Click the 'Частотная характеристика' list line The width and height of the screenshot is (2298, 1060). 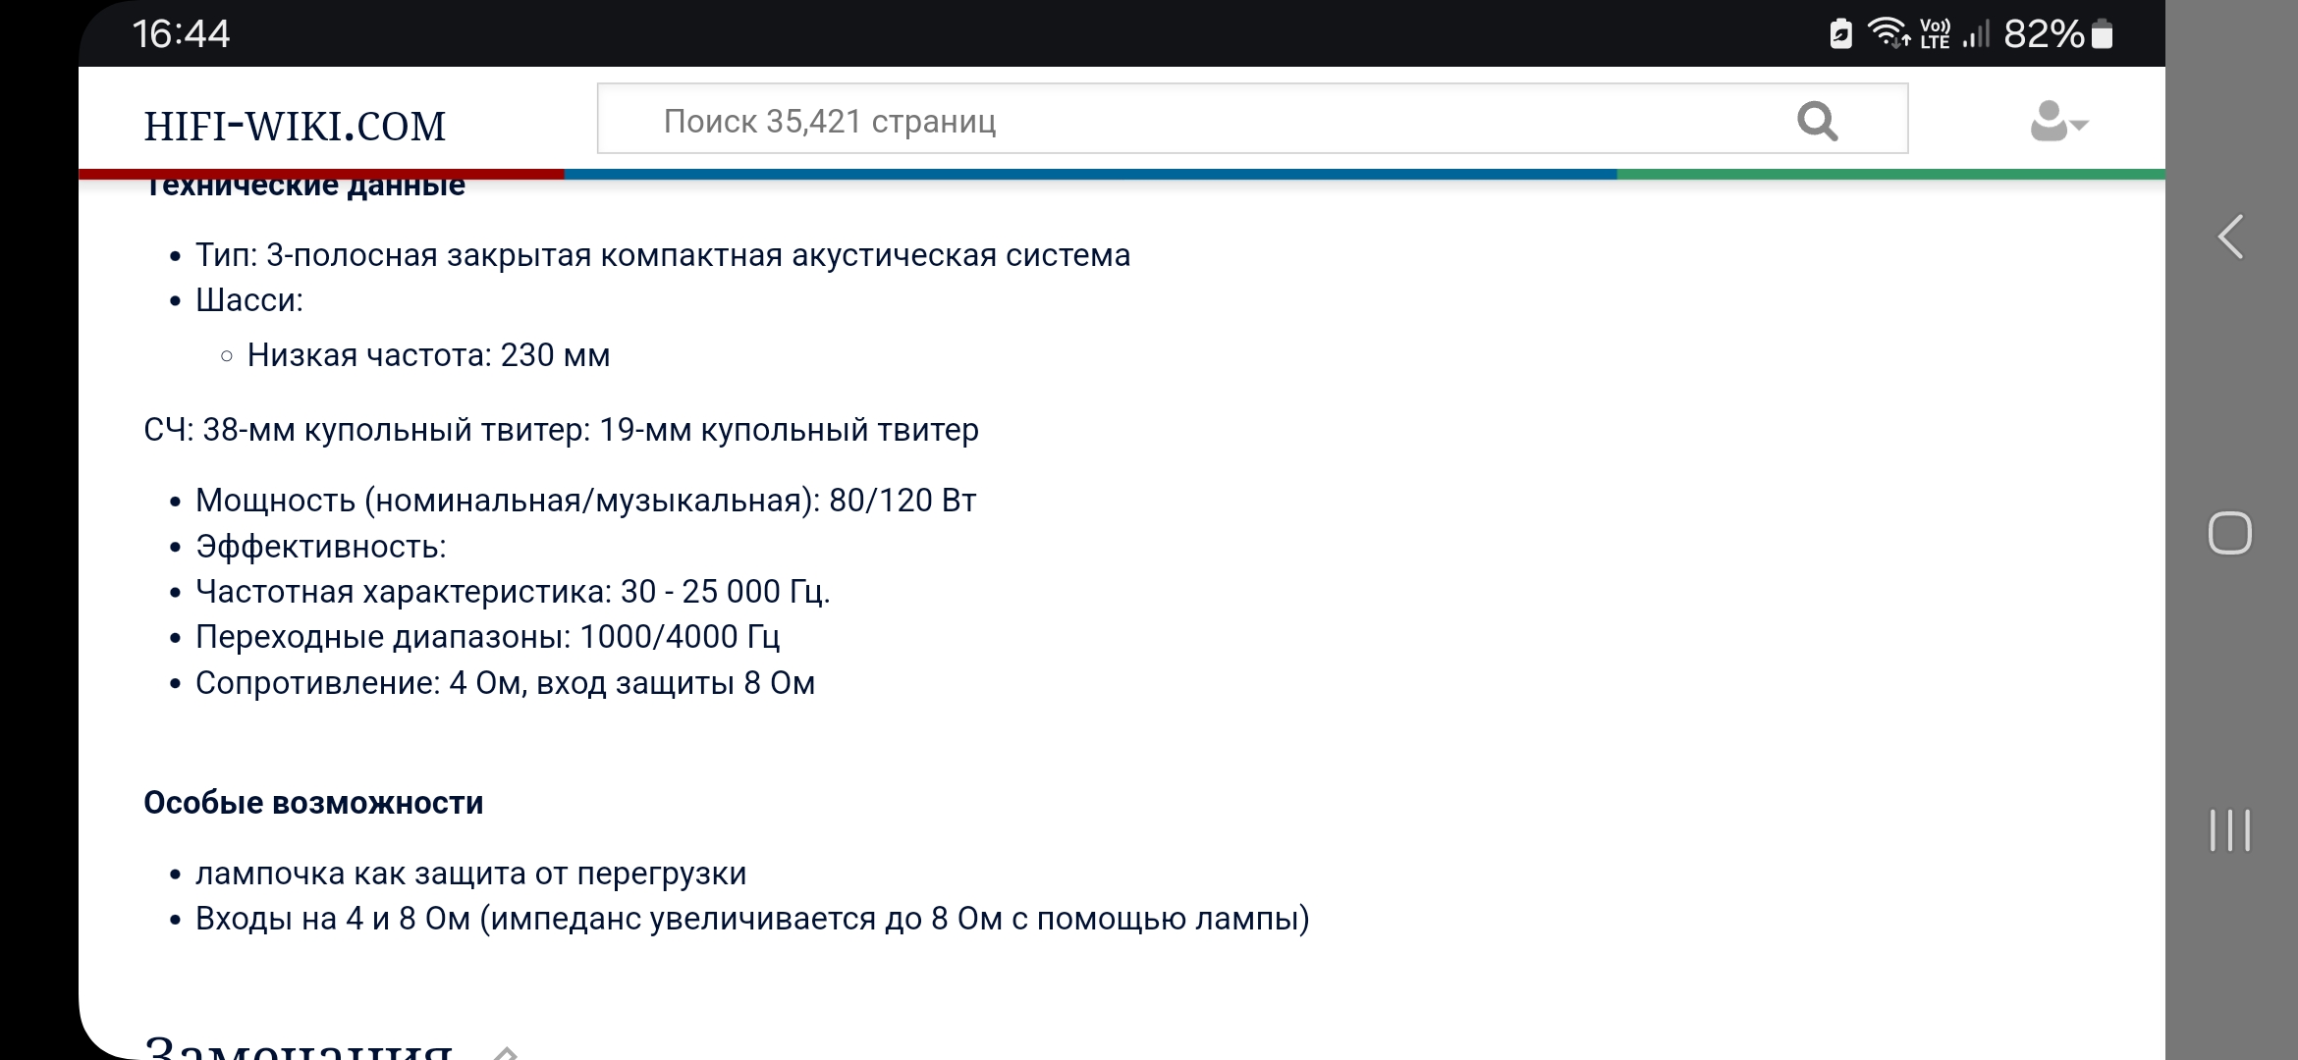point(513,592)
